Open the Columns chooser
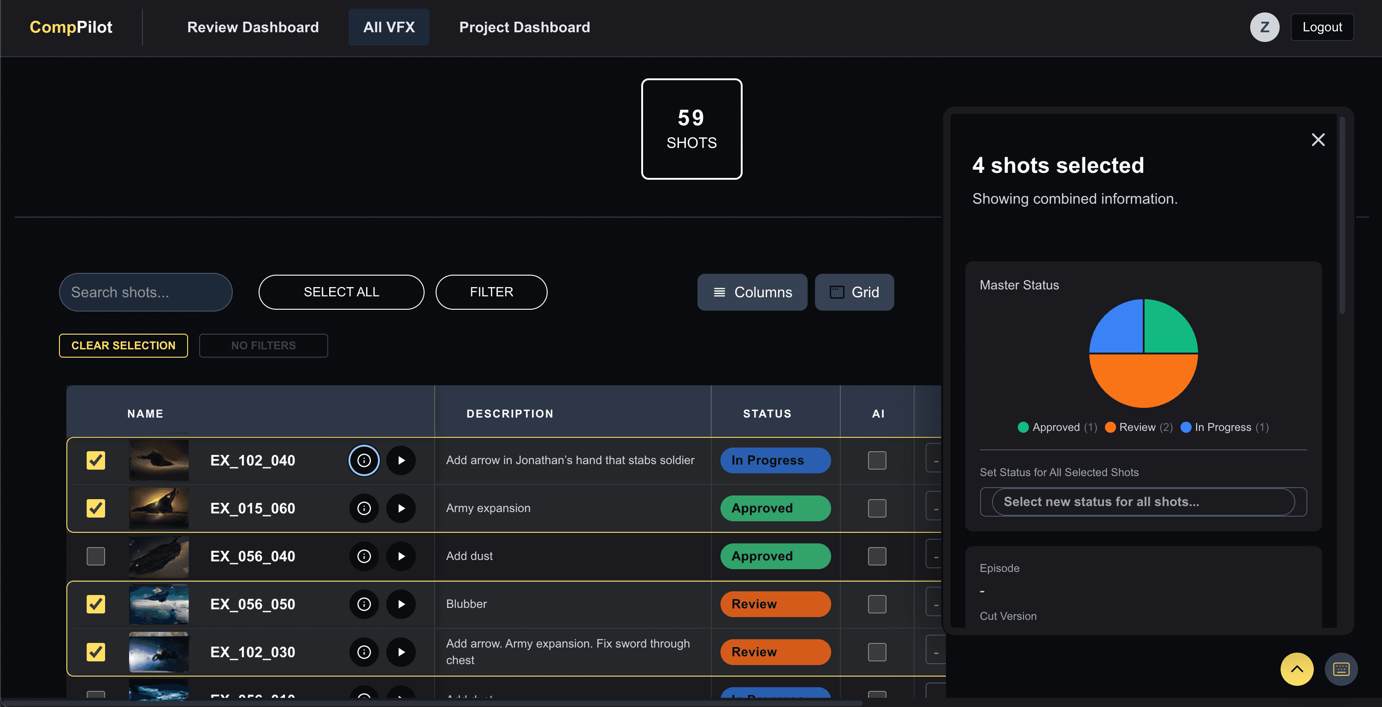The image size is (1382, 707). 752,292
